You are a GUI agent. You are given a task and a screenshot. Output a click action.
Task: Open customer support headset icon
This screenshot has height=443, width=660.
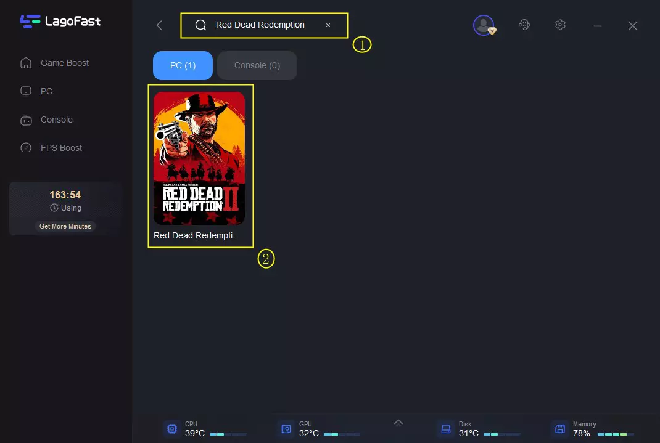coord(524,25)
